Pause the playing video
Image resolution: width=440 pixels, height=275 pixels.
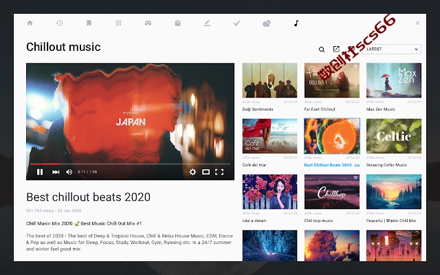40,172
